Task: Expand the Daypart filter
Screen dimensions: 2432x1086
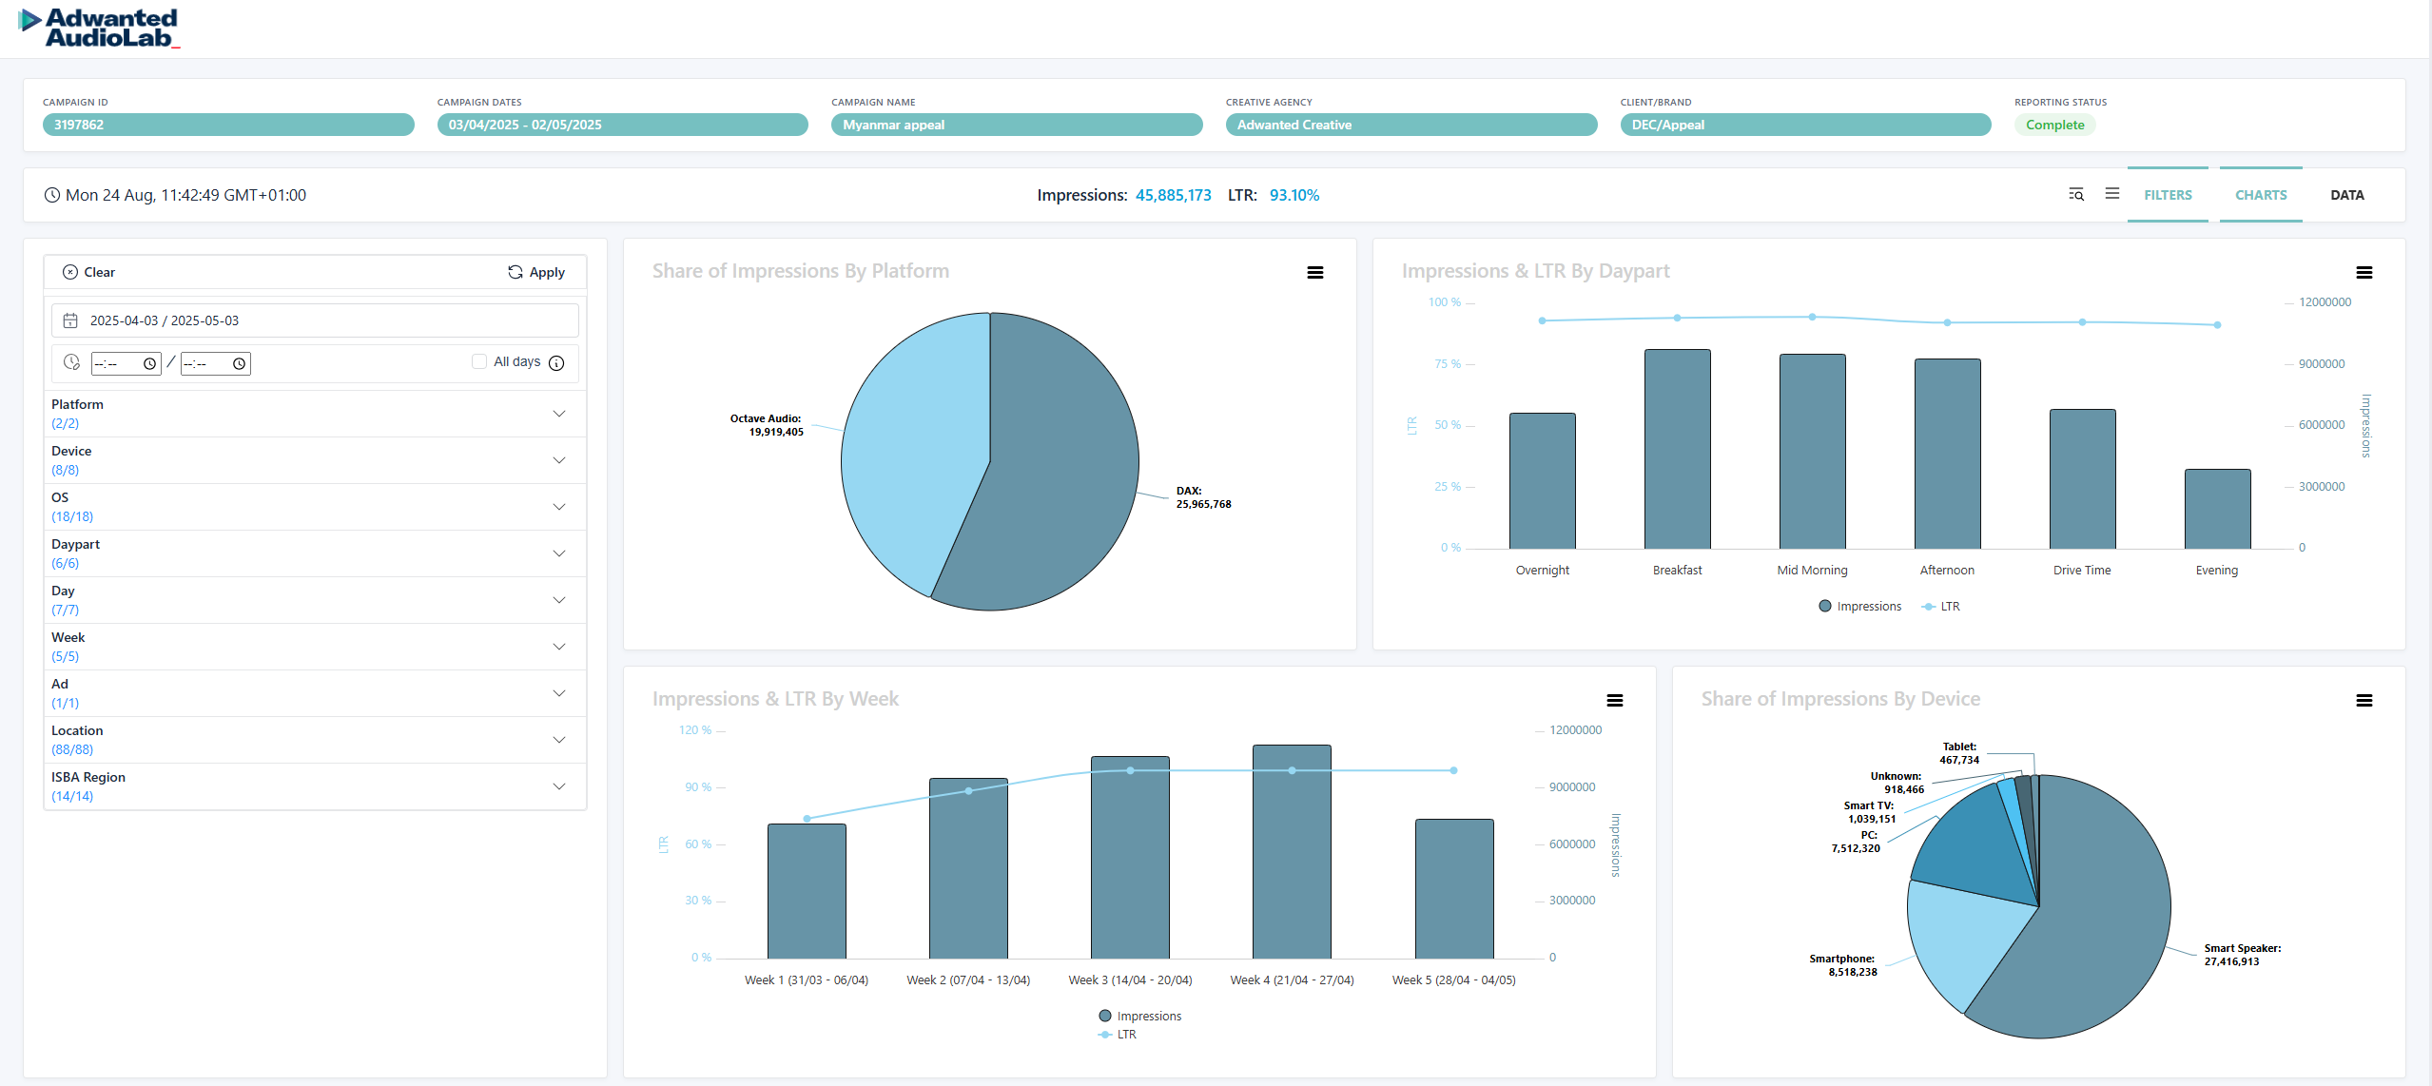Action: click(x=315, y=553)
